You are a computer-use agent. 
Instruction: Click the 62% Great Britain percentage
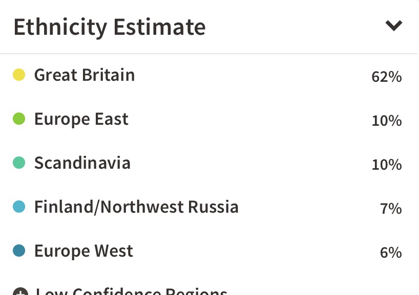pyautogui.click(x=387, y=77)
